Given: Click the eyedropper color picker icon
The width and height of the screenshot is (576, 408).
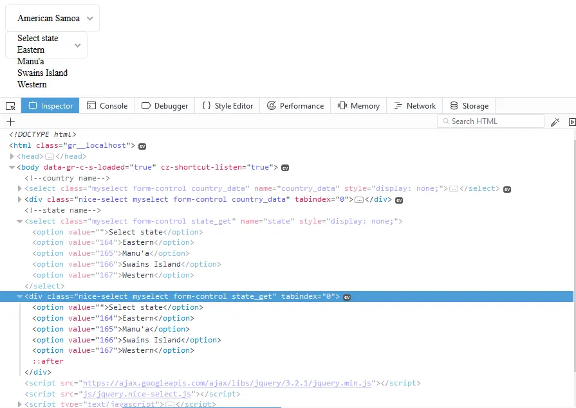Looking at the screenshot, I should [555, 122].
